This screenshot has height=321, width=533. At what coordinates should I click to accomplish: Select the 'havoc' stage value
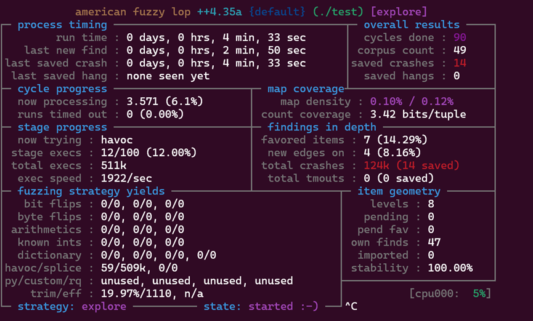116,140
